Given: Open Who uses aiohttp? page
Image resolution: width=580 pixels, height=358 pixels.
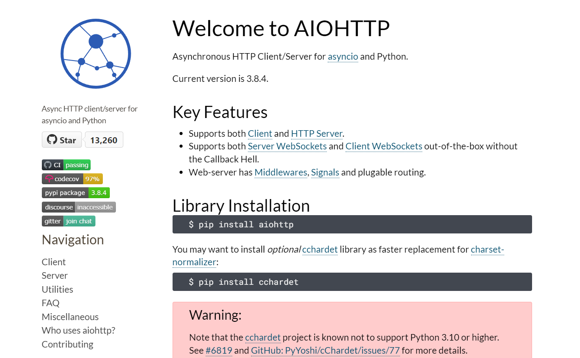Looking at the screenshot, I should coord(78,330).
